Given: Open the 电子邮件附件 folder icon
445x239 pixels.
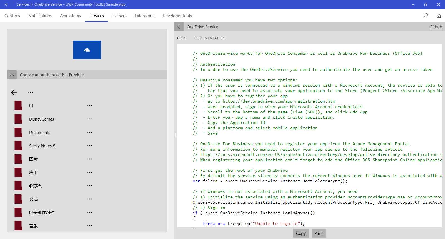Looking at the screenshot, I should 18,212.
